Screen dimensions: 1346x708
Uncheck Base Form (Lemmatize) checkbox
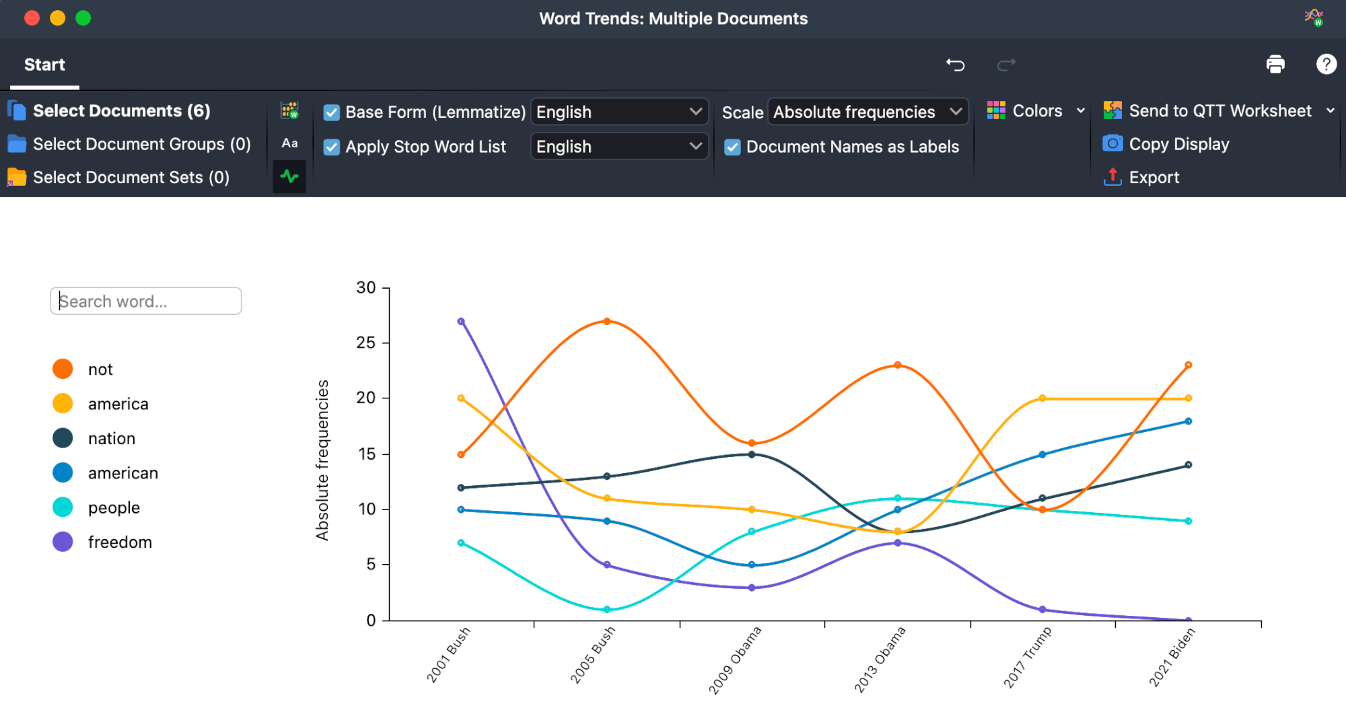(x=332, y=112)
